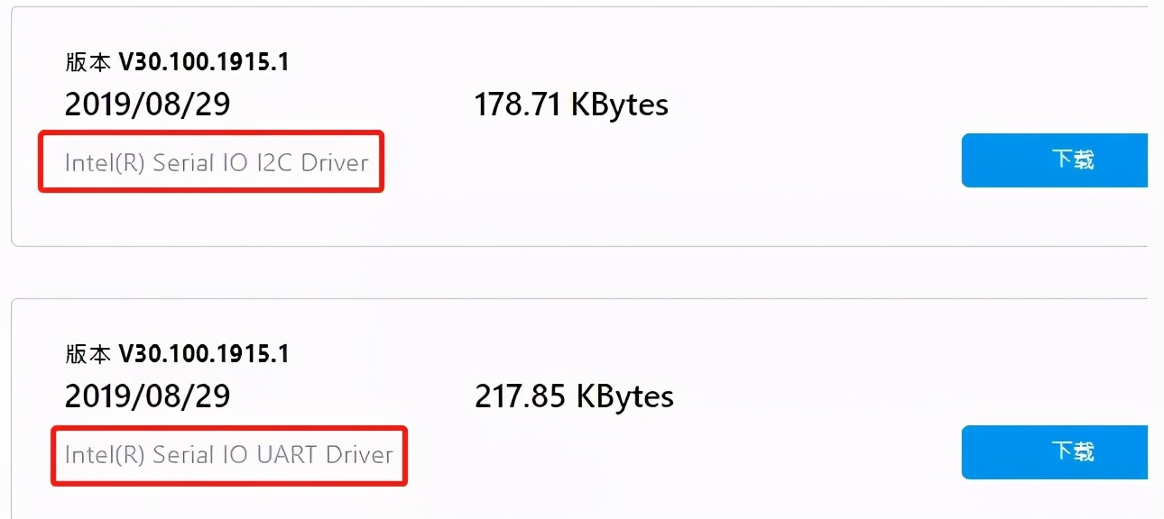
Task: Click the red highlighted I2C driver name box
Action: 211,161
